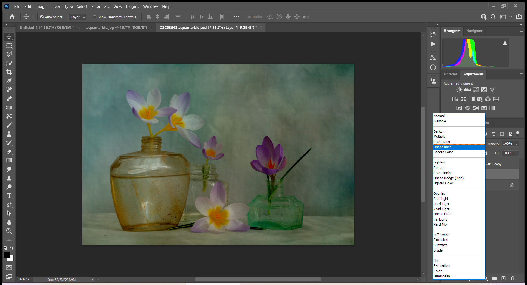Open the Filter menu
The image size is (527, 285).
(96, 6)
